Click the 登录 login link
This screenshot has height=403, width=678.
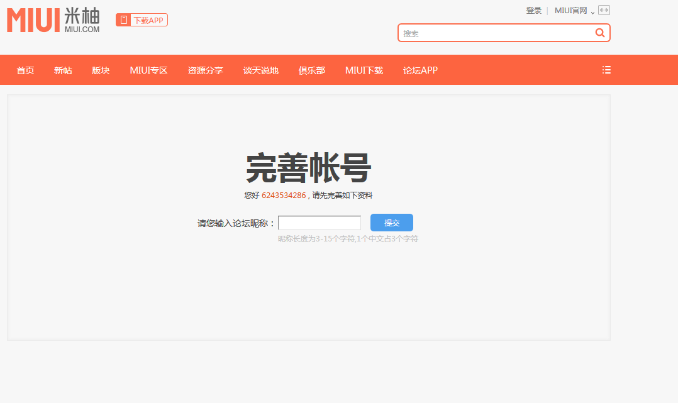point(533,11)
